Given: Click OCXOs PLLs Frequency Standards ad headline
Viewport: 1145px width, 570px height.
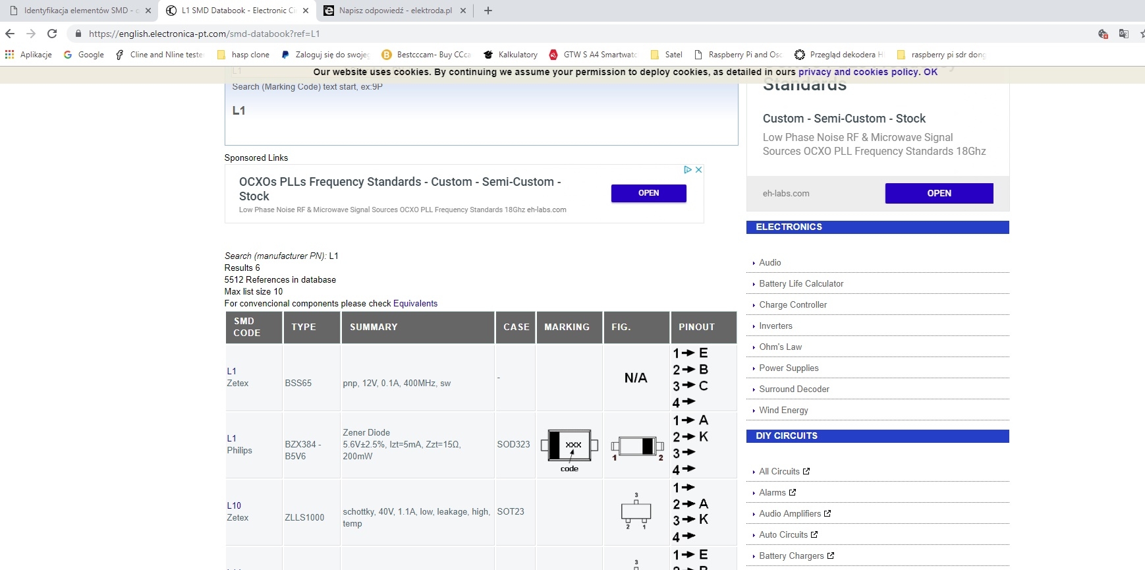Looking at the screenshot, I should pyautogui.click(x=400, y=189).
